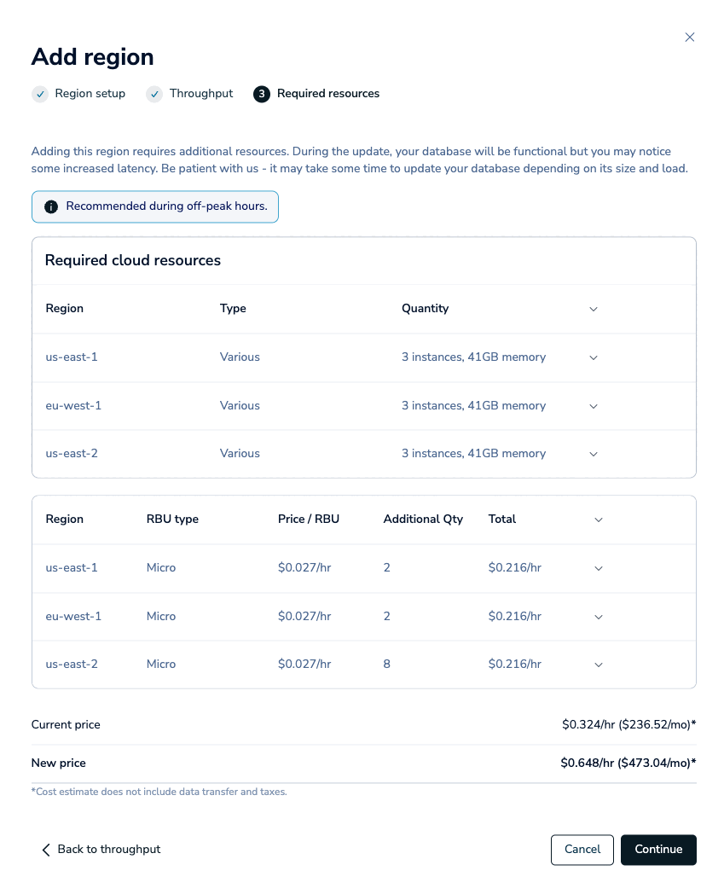Screen dimensions: 724x894
Task: Click Back to throughput link
Action: pos(108,850)
